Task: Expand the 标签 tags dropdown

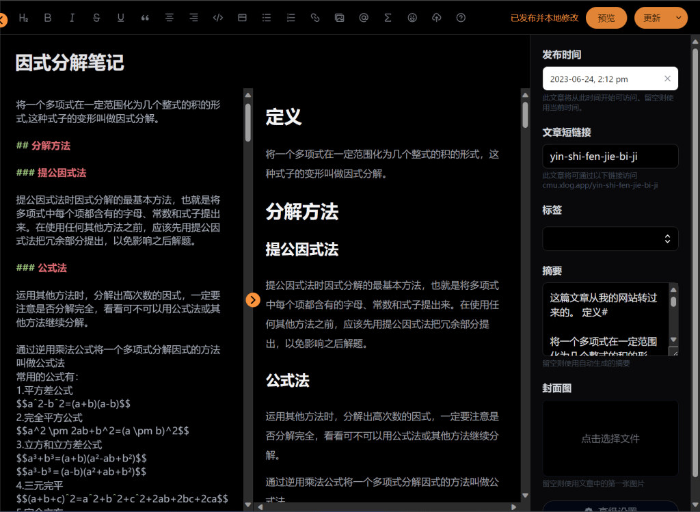Action: coord(667,239)
